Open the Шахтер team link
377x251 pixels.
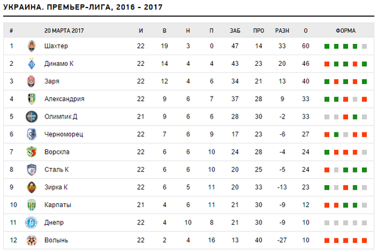(x=56, y=46)
